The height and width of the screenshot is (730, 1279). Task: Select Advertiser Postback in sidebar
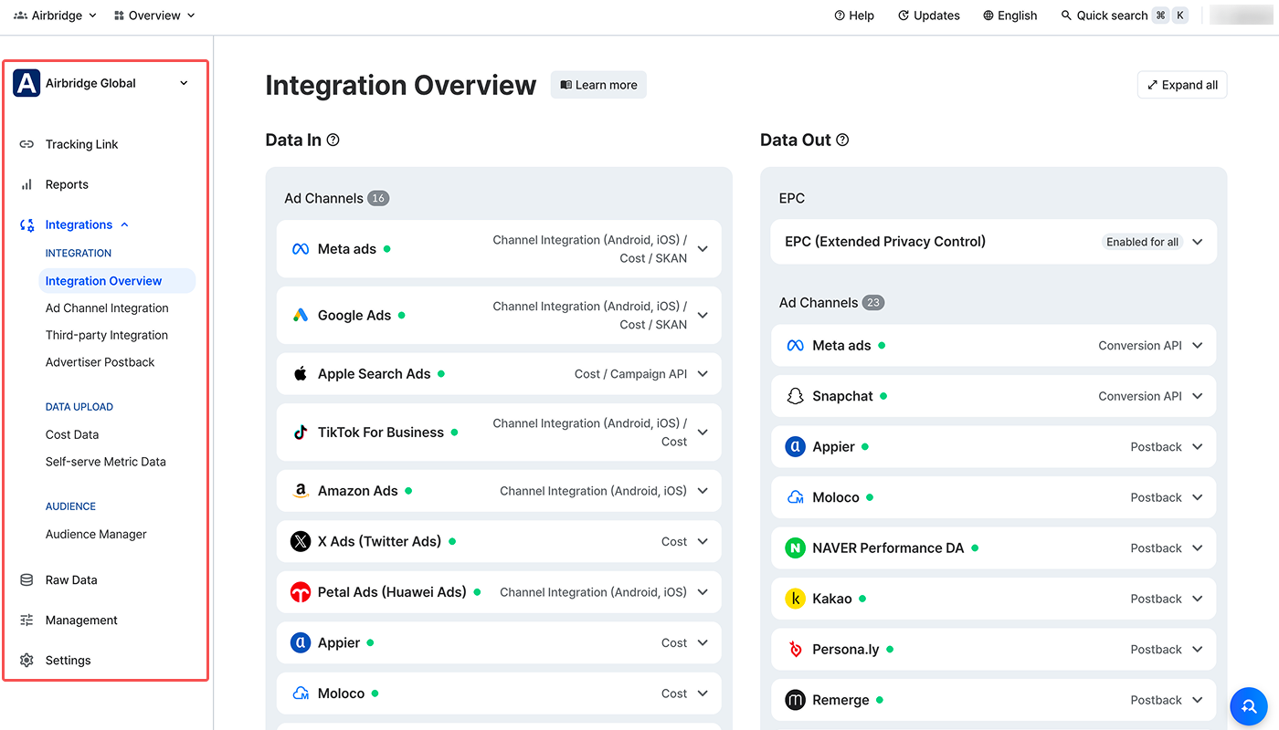point(100,362)
